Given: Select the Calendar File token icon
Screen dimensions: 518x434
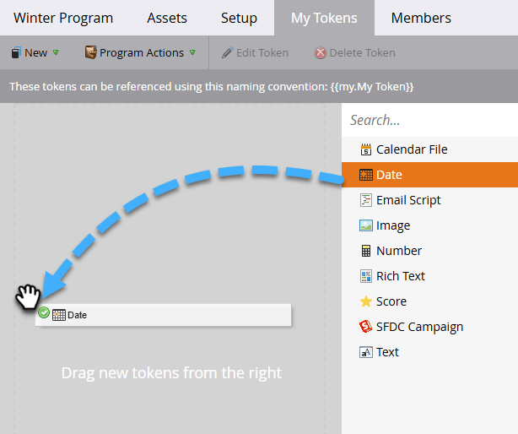Looking at the screenshot, I should pos(365,149).
